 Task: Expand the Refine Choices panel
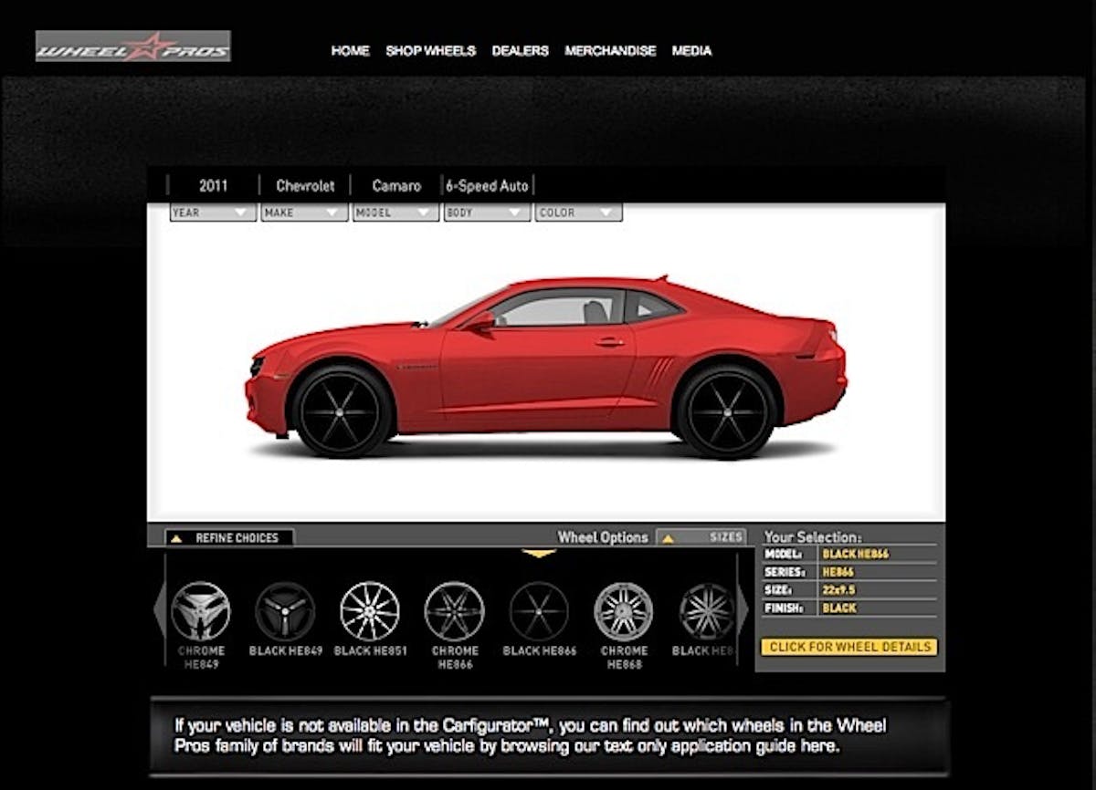[x=229, y=538]
